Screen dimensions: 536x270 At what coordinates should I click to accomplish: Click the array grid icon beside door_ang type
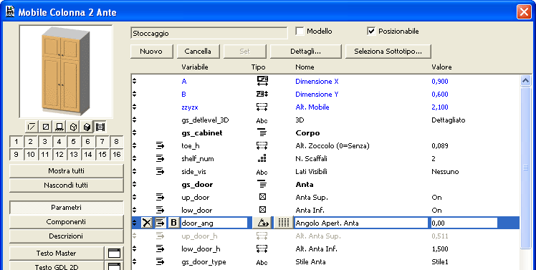pos(283,223)
